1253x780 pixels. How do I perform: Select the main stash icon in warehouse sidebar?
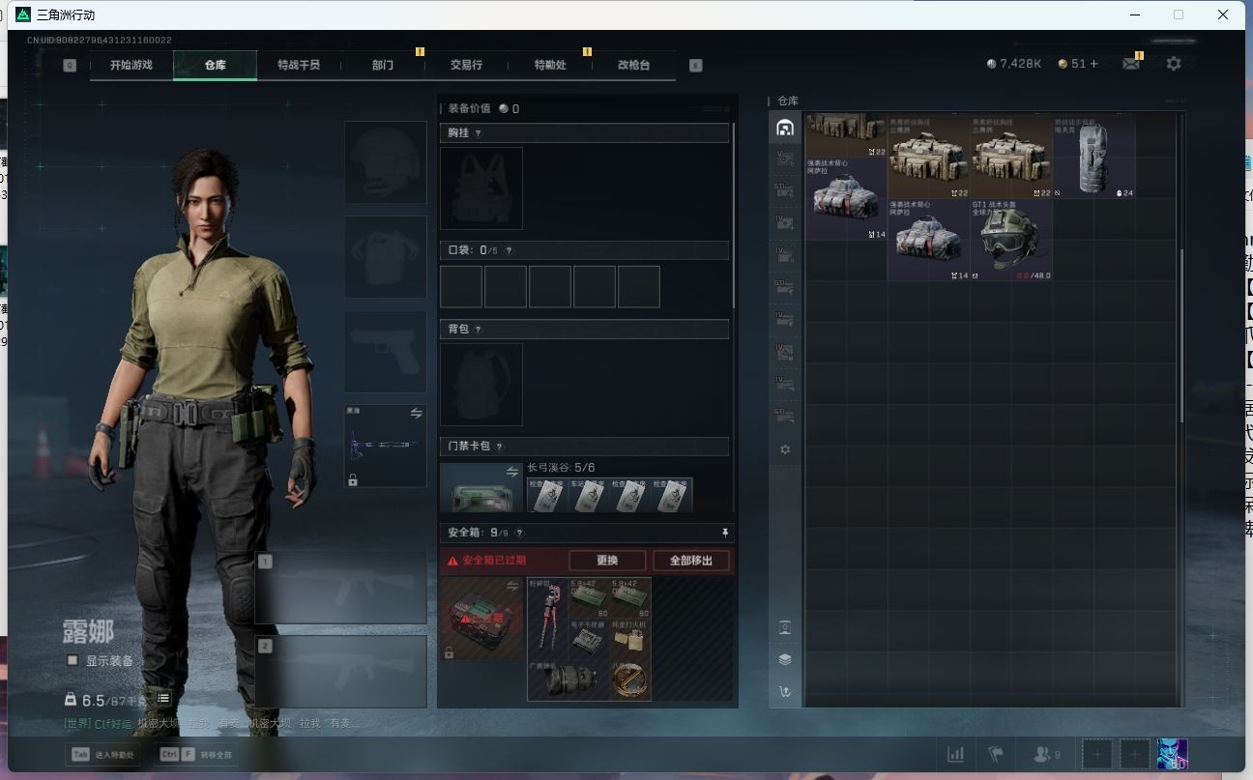[784, 128]
